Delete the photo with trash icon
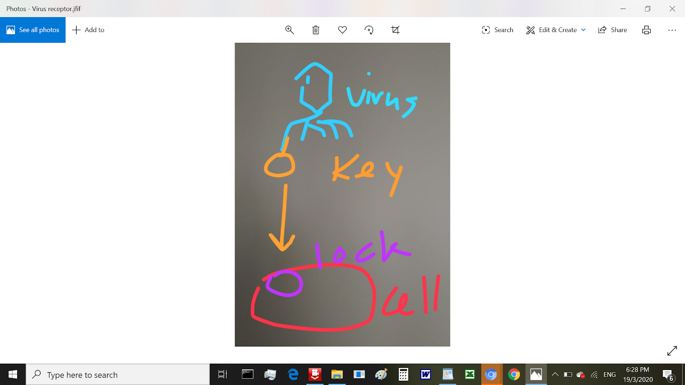Viewport: 685px width, 385px height. tap(316, 30)
